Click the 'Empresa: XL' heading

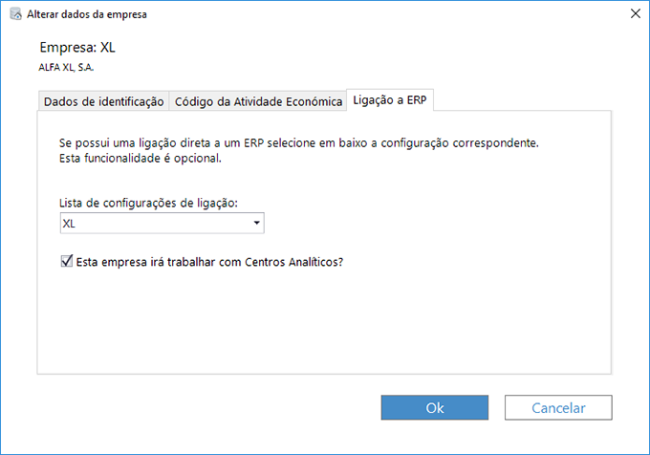coord(77,48)
